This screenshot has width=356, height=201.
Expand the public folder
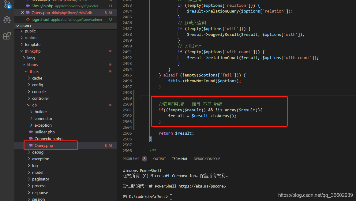coord(30,31)
